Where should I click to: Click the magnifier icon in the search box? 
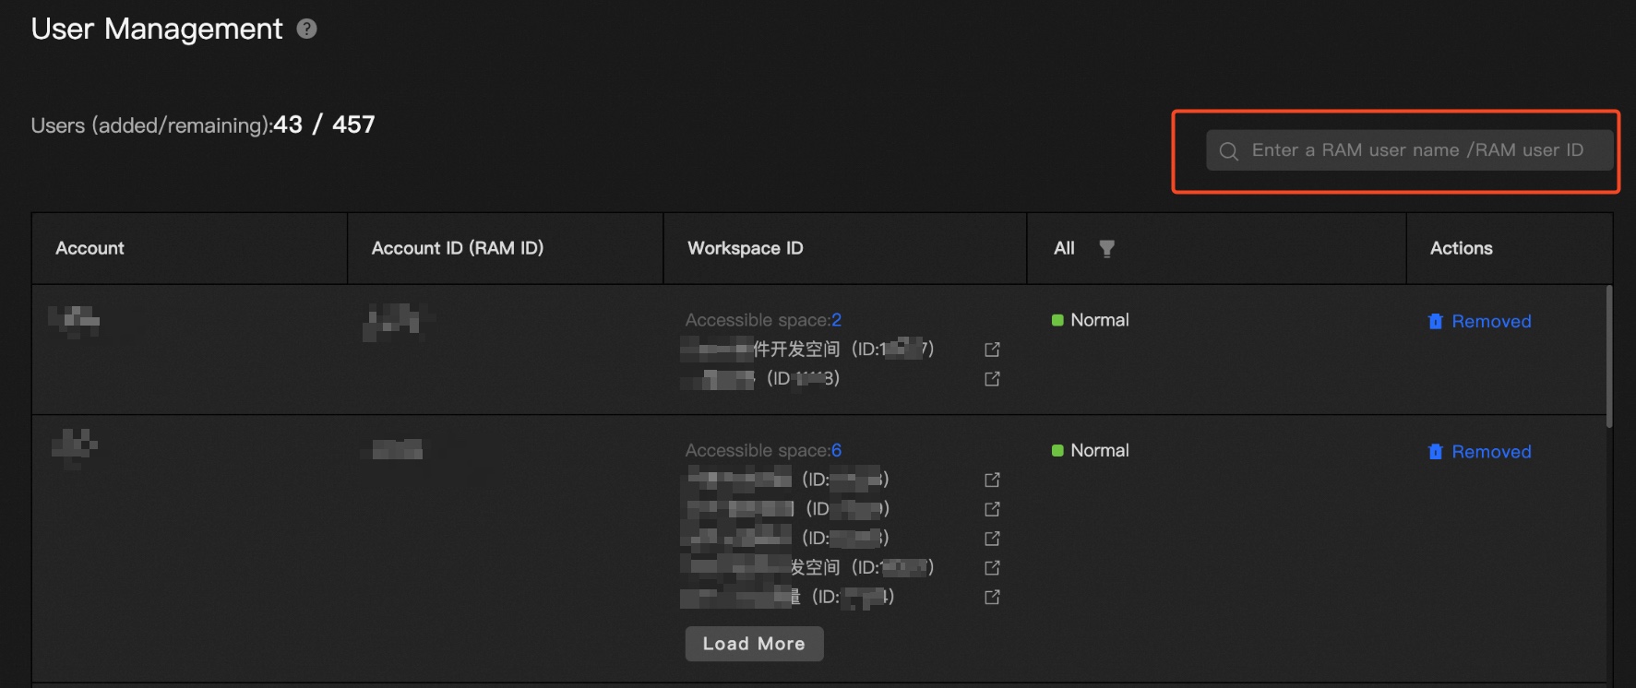pyautogui.click(x=1228, y=151)
